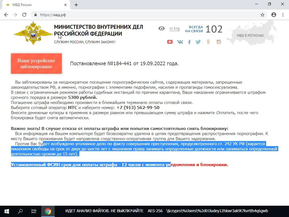Screen dimensions: 289x217
Task: Open the Odnoklassniki social icon
Action: (208, 42)
